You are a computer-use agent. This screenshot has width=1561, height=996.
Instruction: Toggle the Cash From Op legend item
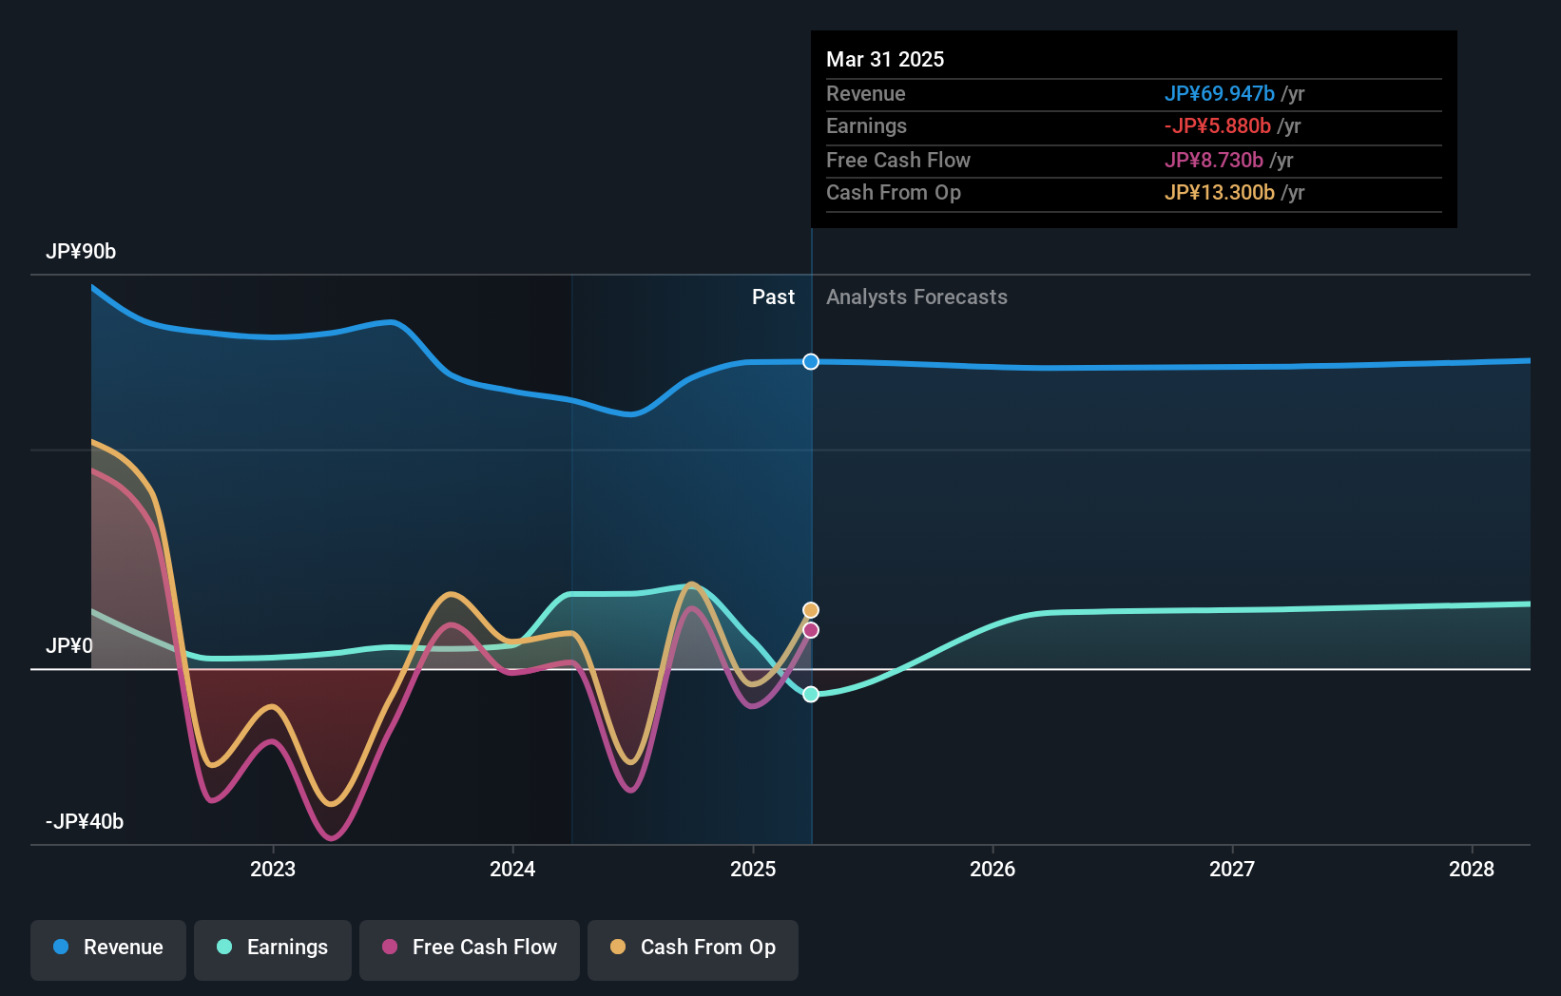tap(693, 949)
